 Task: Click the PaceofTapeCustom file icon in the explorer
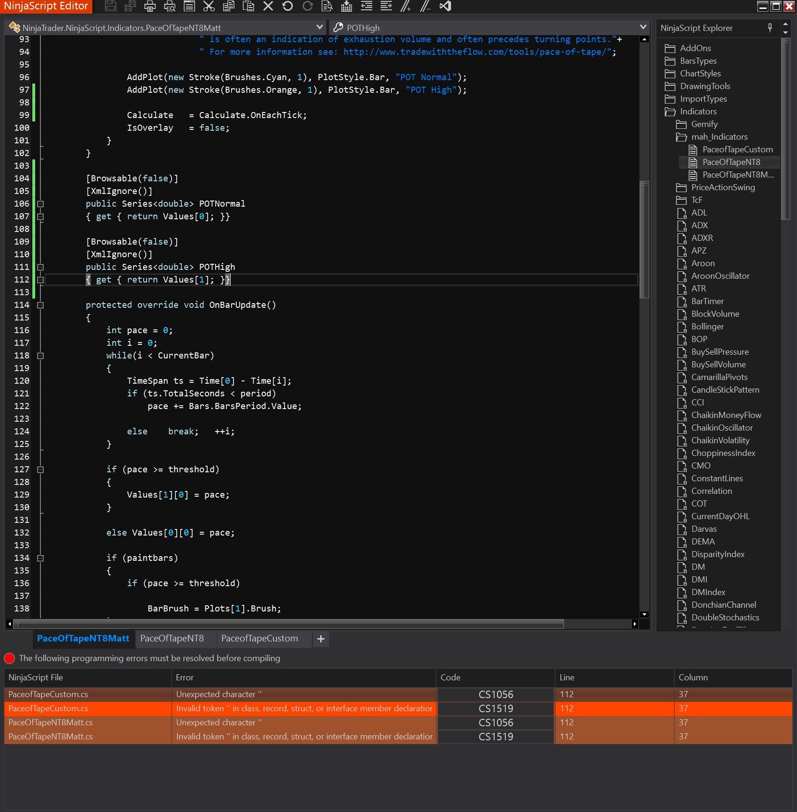tap(693, 149)
